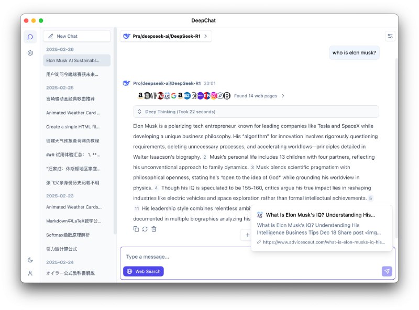Screen dimensions: 419x310
Task: Start a New Chat
Action: [76, 36]
